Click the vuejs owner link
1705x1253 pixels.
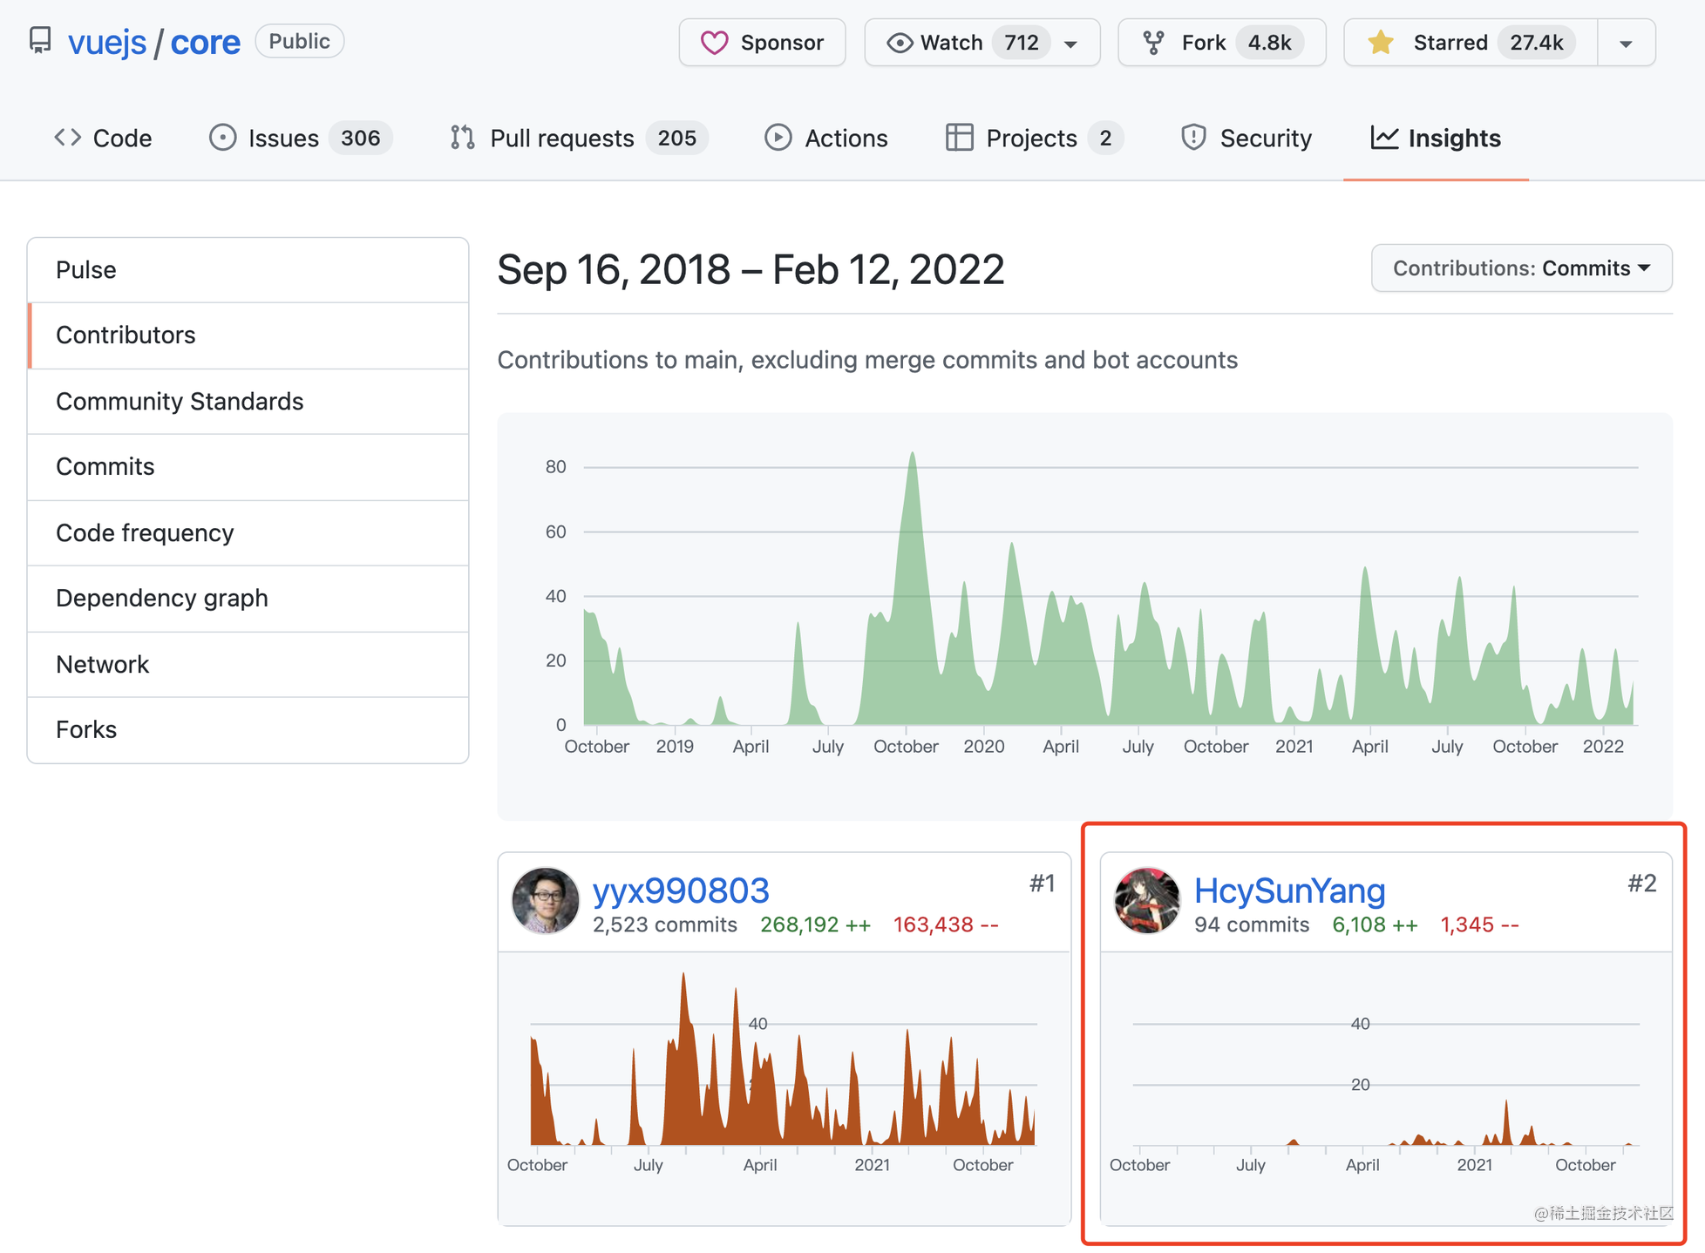107,42
